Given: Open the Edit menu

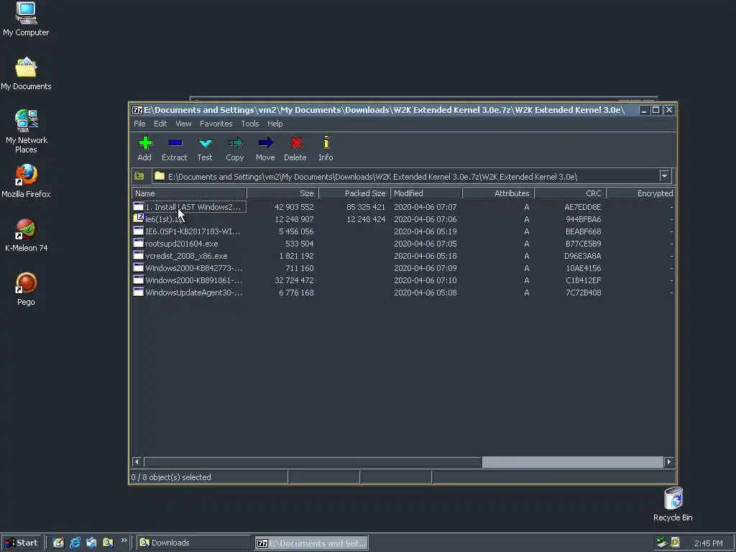Looking at the screenshot, I should 160,124.
